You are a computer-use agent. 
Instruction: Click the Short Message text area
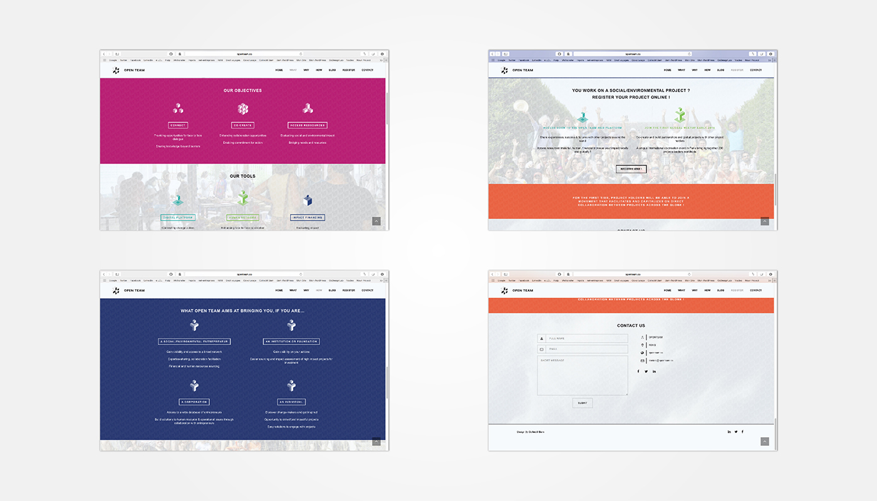[582, 375]
